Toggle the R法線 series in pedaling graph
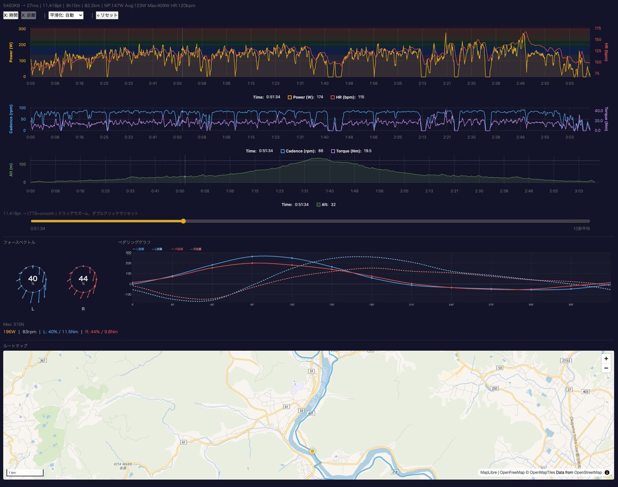 pos(195,249)
